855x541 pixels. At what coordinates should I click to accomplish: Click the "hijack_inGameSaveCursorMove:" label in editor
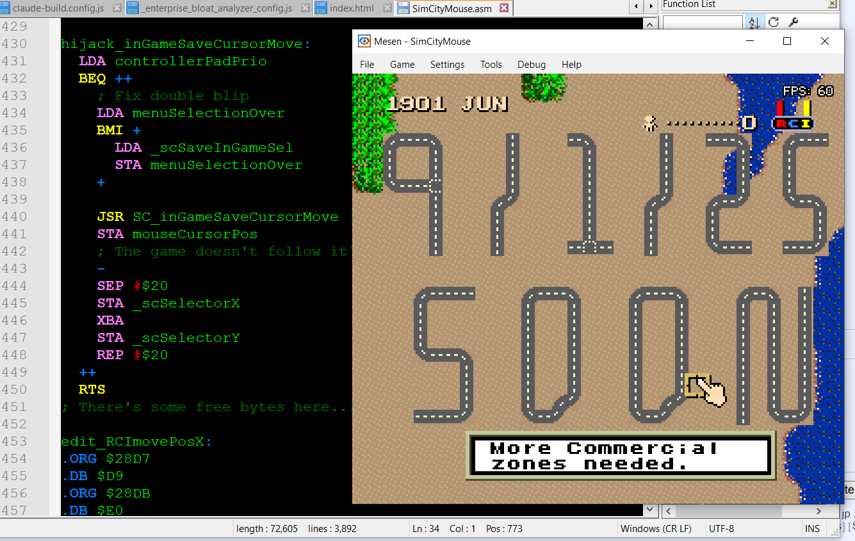[x=186, y=44]
